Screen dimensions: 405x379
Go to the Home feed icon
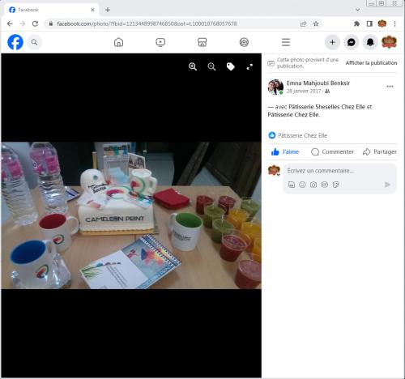click(x=119, y=42)
